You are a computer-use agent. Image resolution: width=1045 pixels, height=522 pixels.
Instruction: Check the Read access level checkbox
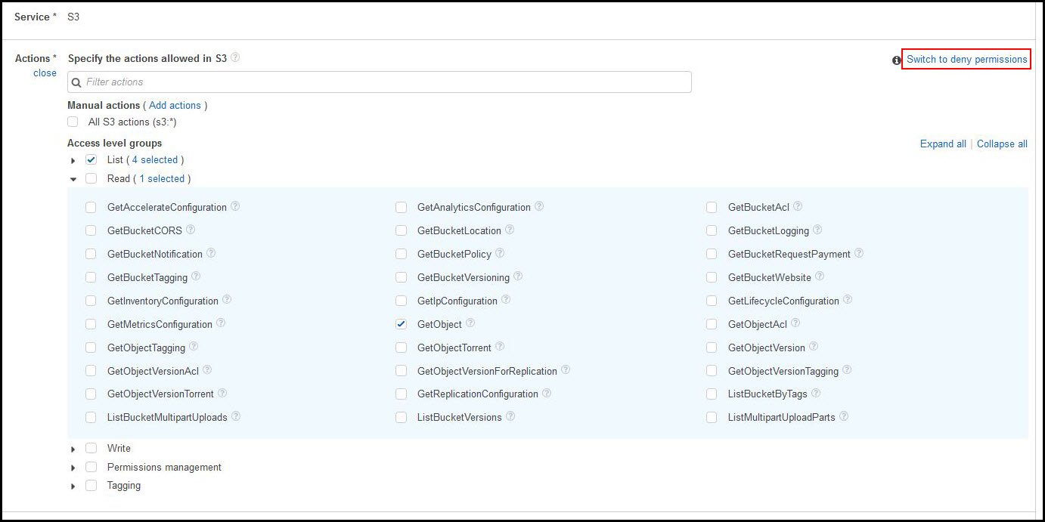91,178
